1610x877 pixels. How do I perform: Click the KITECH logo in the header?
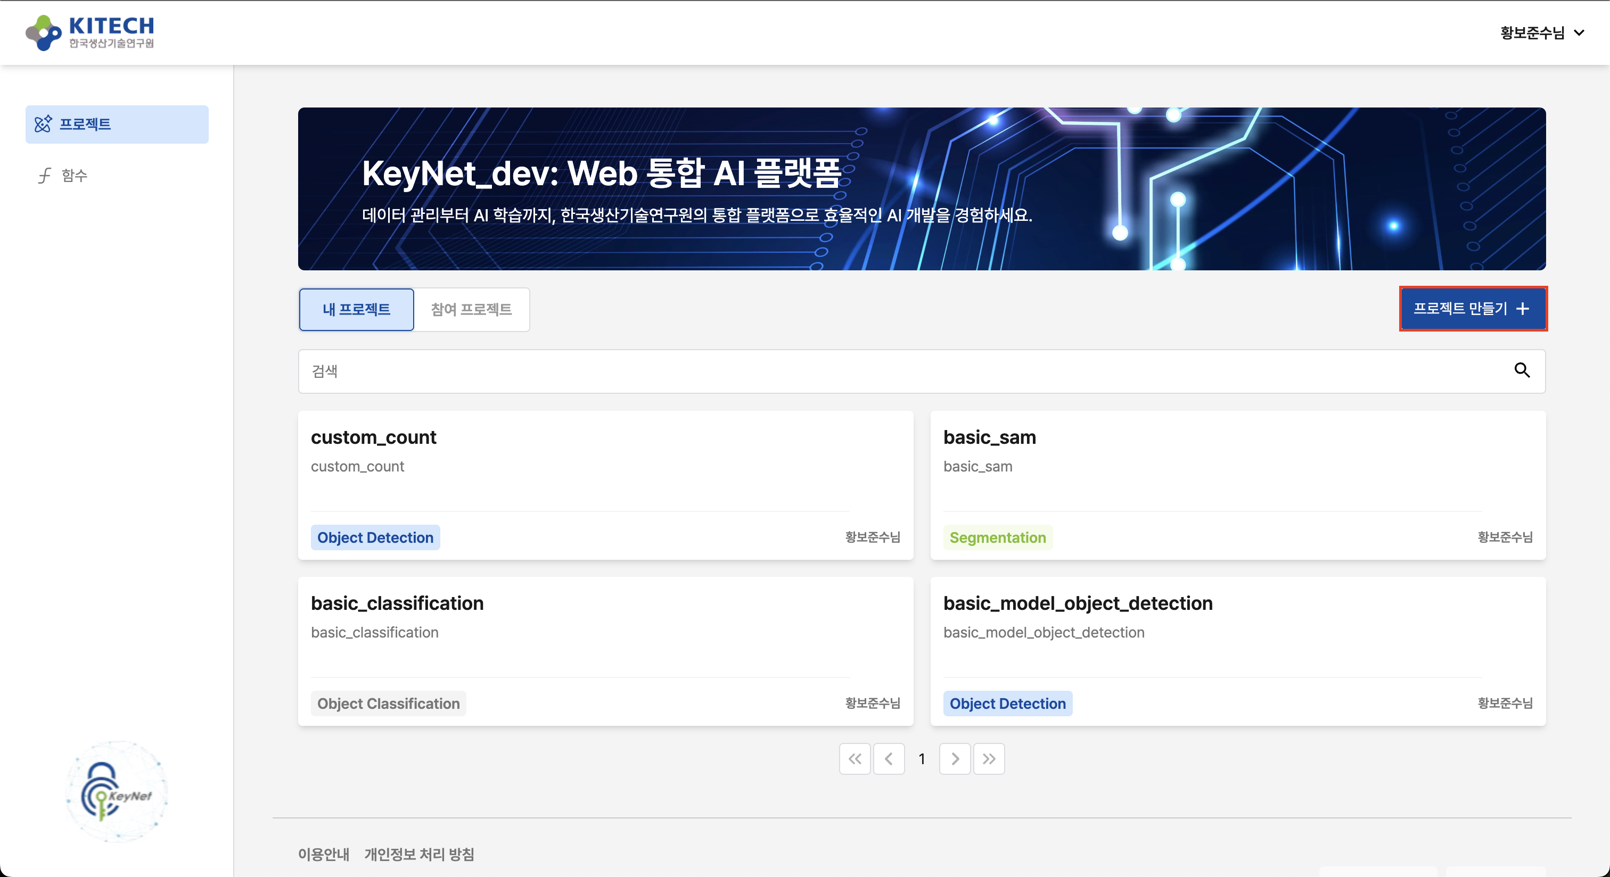[x=90, y=32]
